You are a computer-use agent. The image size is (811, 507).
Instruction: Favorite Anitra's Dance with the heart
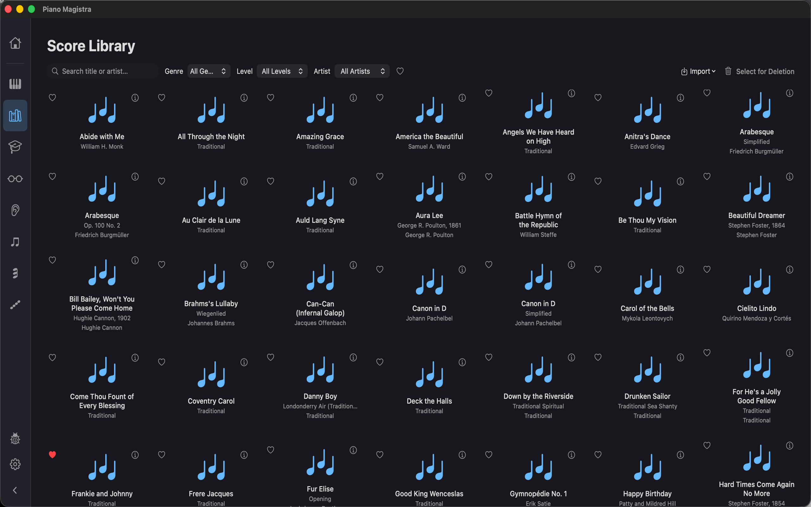(598, 98)
